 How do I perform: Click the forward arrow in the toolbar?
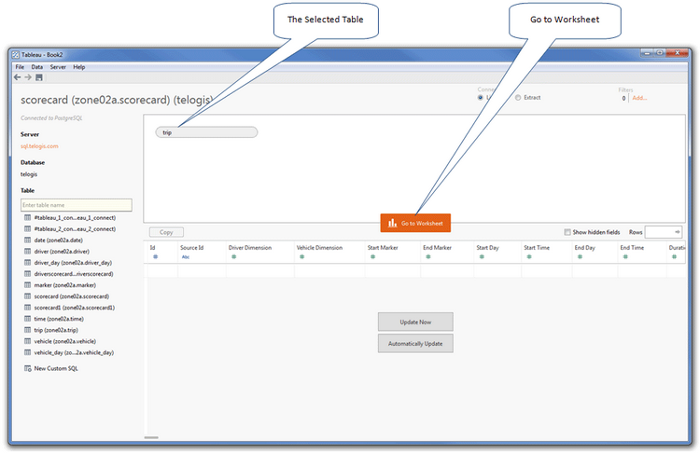coord(28,77)
